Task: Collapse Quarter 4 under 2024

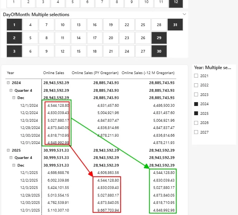Action: 11,90
